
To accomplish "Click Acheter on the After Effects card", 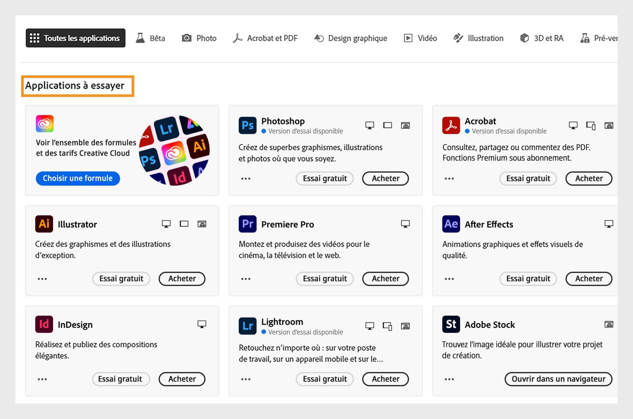I will [x=589, y=279].
